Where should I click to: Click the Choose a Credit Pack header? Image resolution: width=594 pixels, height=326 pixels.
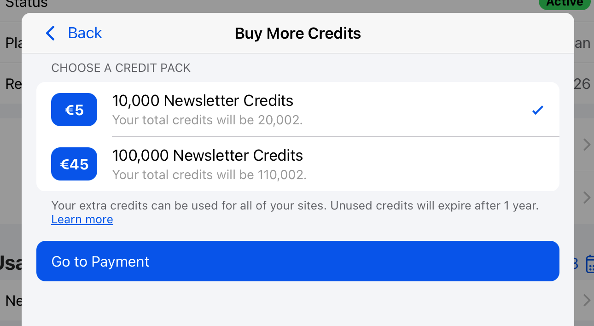click(x=121, y=68)
